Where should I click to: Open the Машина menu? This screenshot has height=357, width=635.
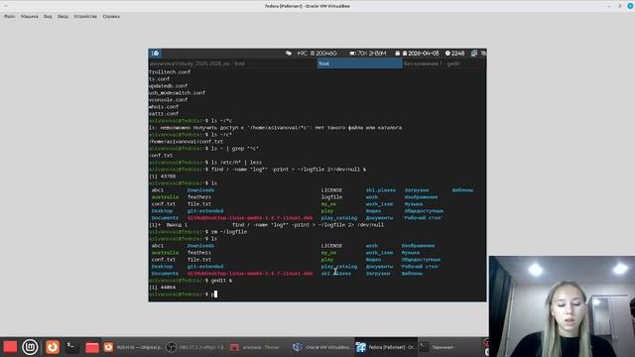point(30,17)
